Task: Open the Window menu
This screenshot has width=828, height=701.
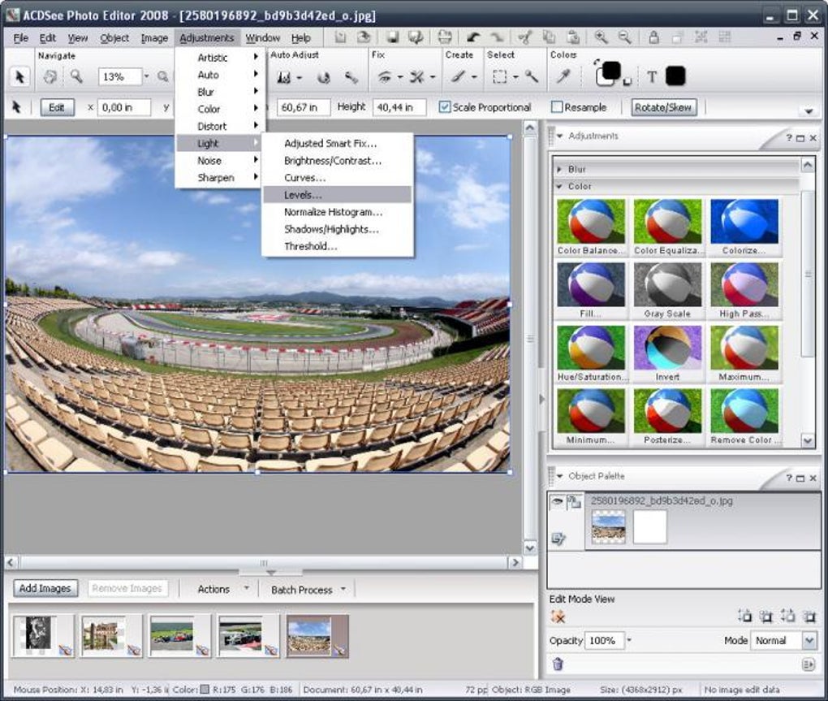Action: click(x=262, y=38)
